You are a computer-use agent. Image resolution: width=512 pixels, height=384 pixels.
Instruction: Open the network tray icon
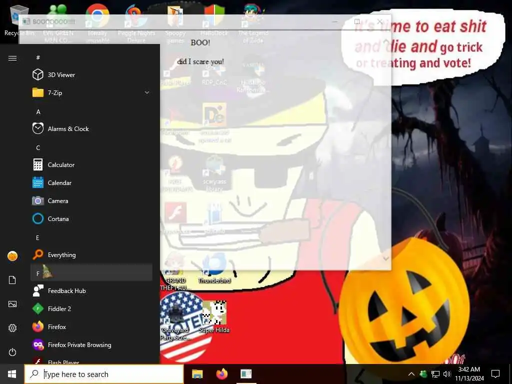click(435, 374)
